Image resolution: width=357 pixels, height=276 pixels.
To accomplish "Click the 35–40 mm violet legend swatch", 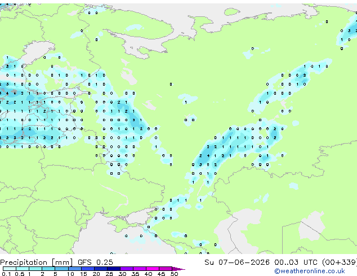I will tap(140, 269).
